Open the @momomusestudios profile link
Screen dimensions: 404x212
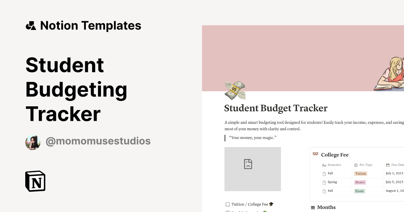pyautogui.click(x=98, y=141)
